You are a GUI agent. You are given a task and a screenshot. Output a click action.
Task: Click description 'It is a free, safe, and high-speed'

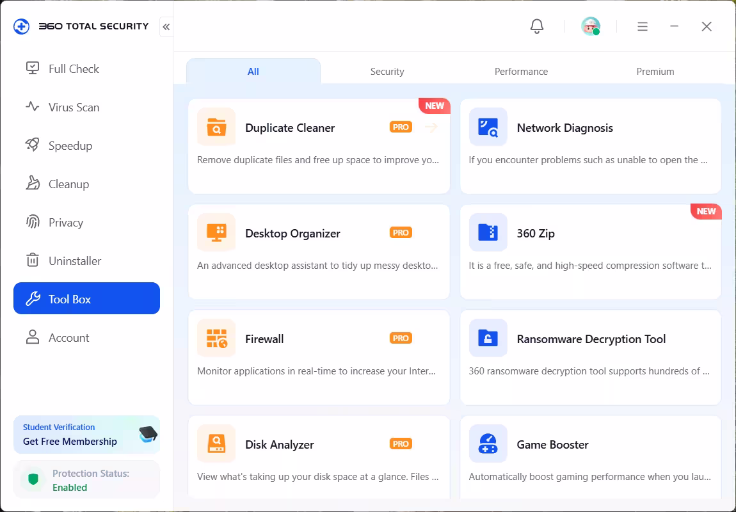point(590,266)
